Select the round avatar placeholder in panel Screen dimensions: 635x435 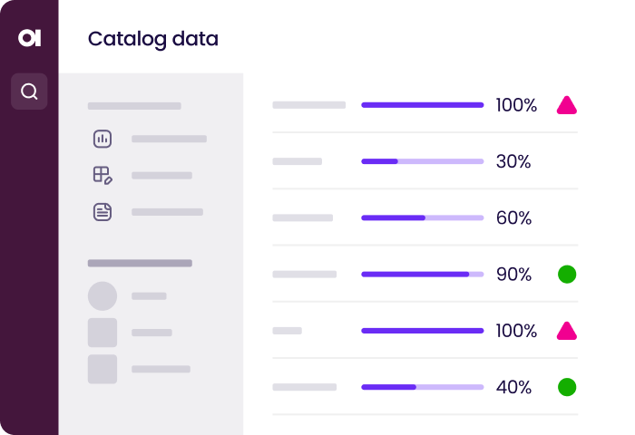(103, 296)
